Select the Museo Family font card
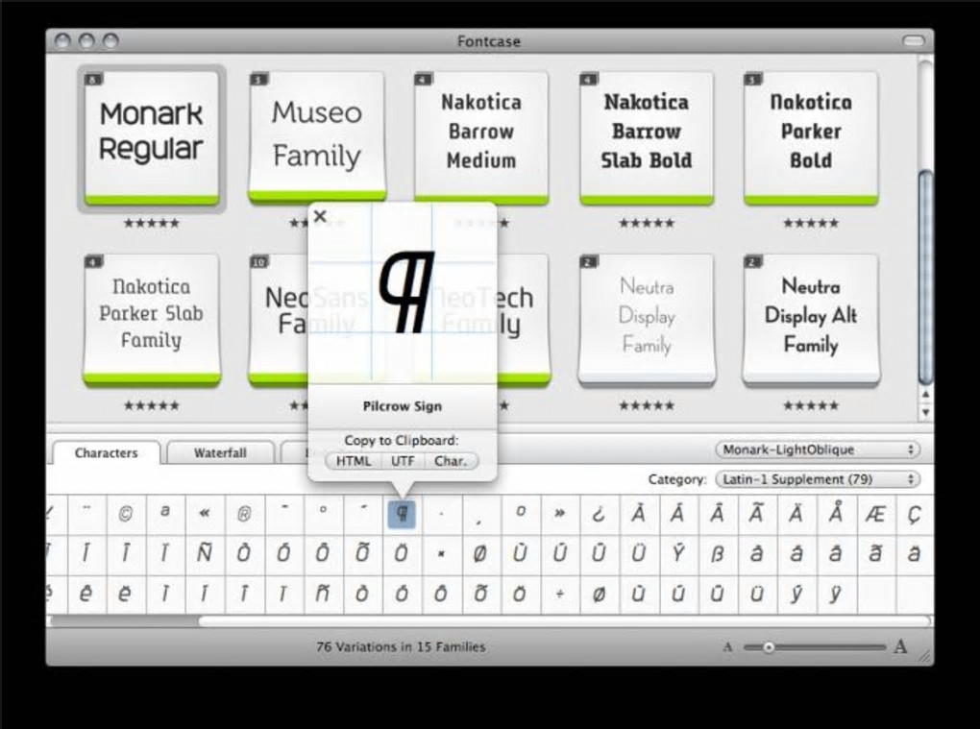Viewport: 980px width, 729px height. [x=317, y=136]
